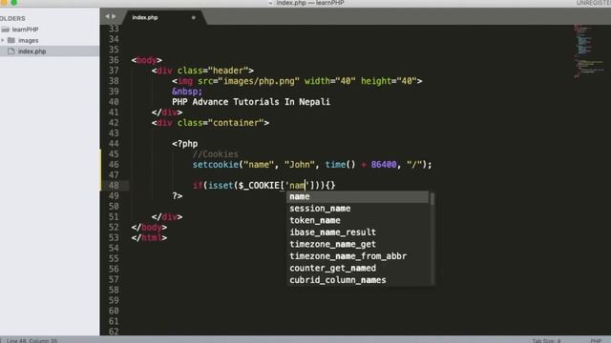Choose 'timezone_name_get' autocomplete suggestion
This screenshot has height=343, width=611.
(358, 245)
